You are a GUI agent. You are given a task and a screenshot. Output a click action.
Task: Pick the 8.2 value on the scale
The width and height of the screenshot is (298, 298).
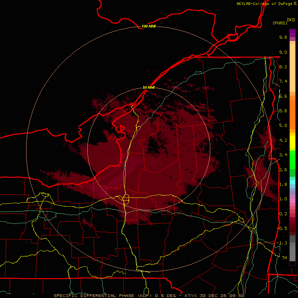[283, 67]
